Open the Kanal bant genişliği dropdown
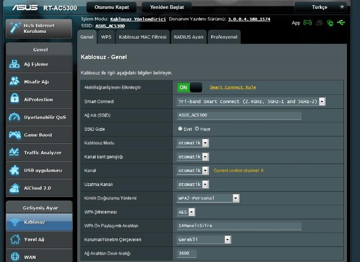The width and height of the screenshot is (360, 262). click(x=193, y=157)
